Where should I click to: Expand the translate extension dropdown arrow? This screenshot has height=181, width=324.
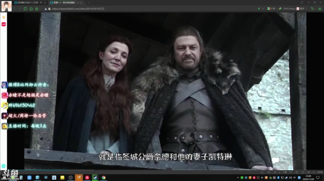[306, 9]
